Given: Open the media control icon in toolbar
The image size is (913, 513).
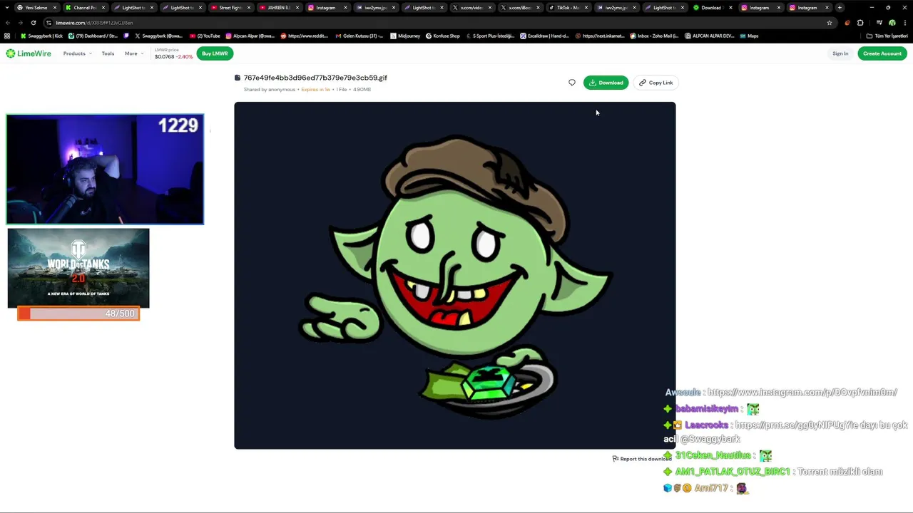Looking at the screenshot, I should pyautogui.click(x=879, y=23).
